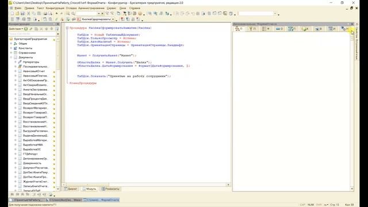
Task: Click the New document icon in toolbar
Action: coord(12,14)
